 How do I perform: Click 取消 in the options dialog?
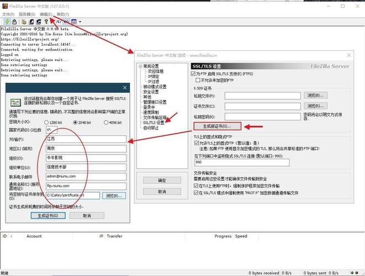[162, 192]
